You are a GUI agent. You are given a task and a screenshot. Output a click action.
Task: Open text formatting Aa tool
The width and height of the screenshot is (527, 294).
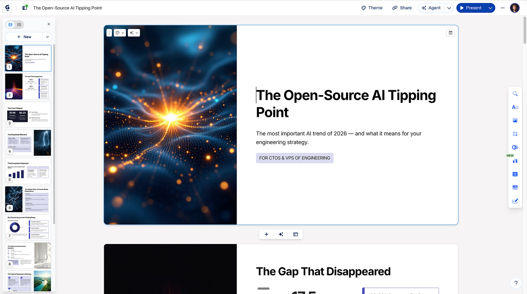515,107
